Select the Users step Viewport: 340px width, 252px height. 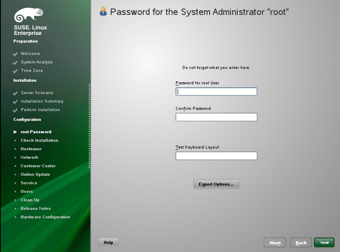click(x=27, y=191)
